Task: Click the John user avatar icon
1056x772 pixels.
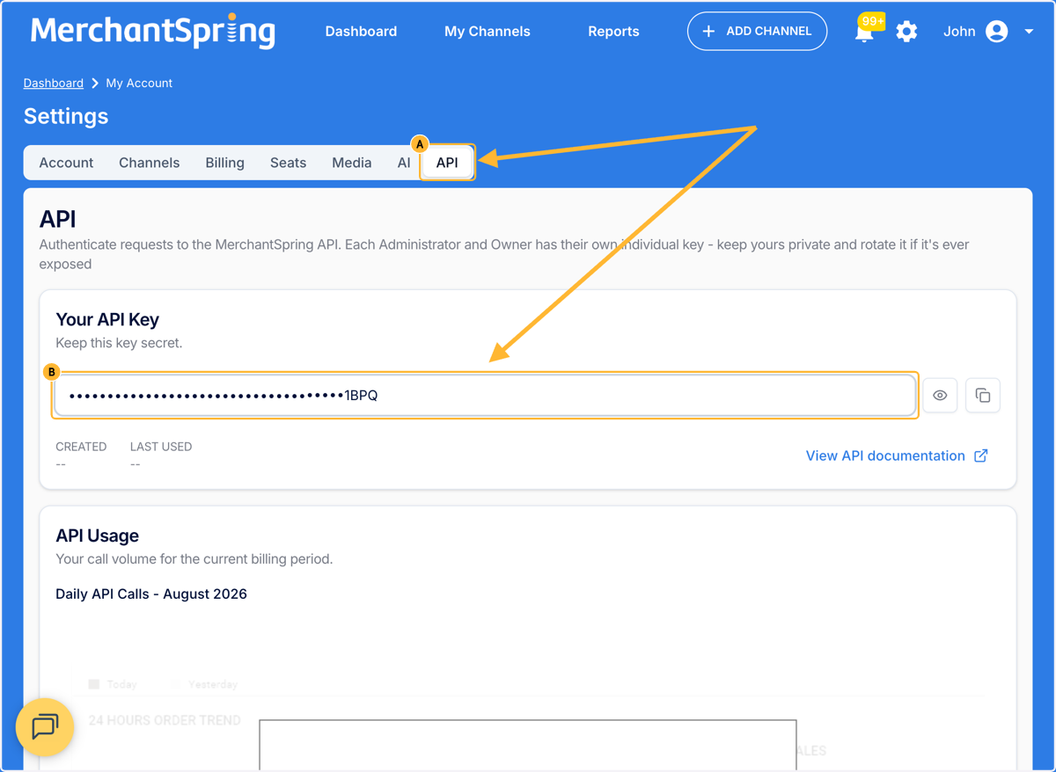Action: click(x=997, y=32)
